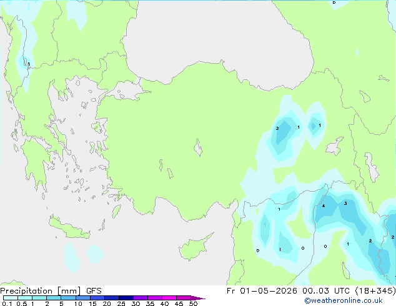Click the 10–15 mm legend color swatch
This screenshot has width=396, height=306.
click(x=82, y=298)
